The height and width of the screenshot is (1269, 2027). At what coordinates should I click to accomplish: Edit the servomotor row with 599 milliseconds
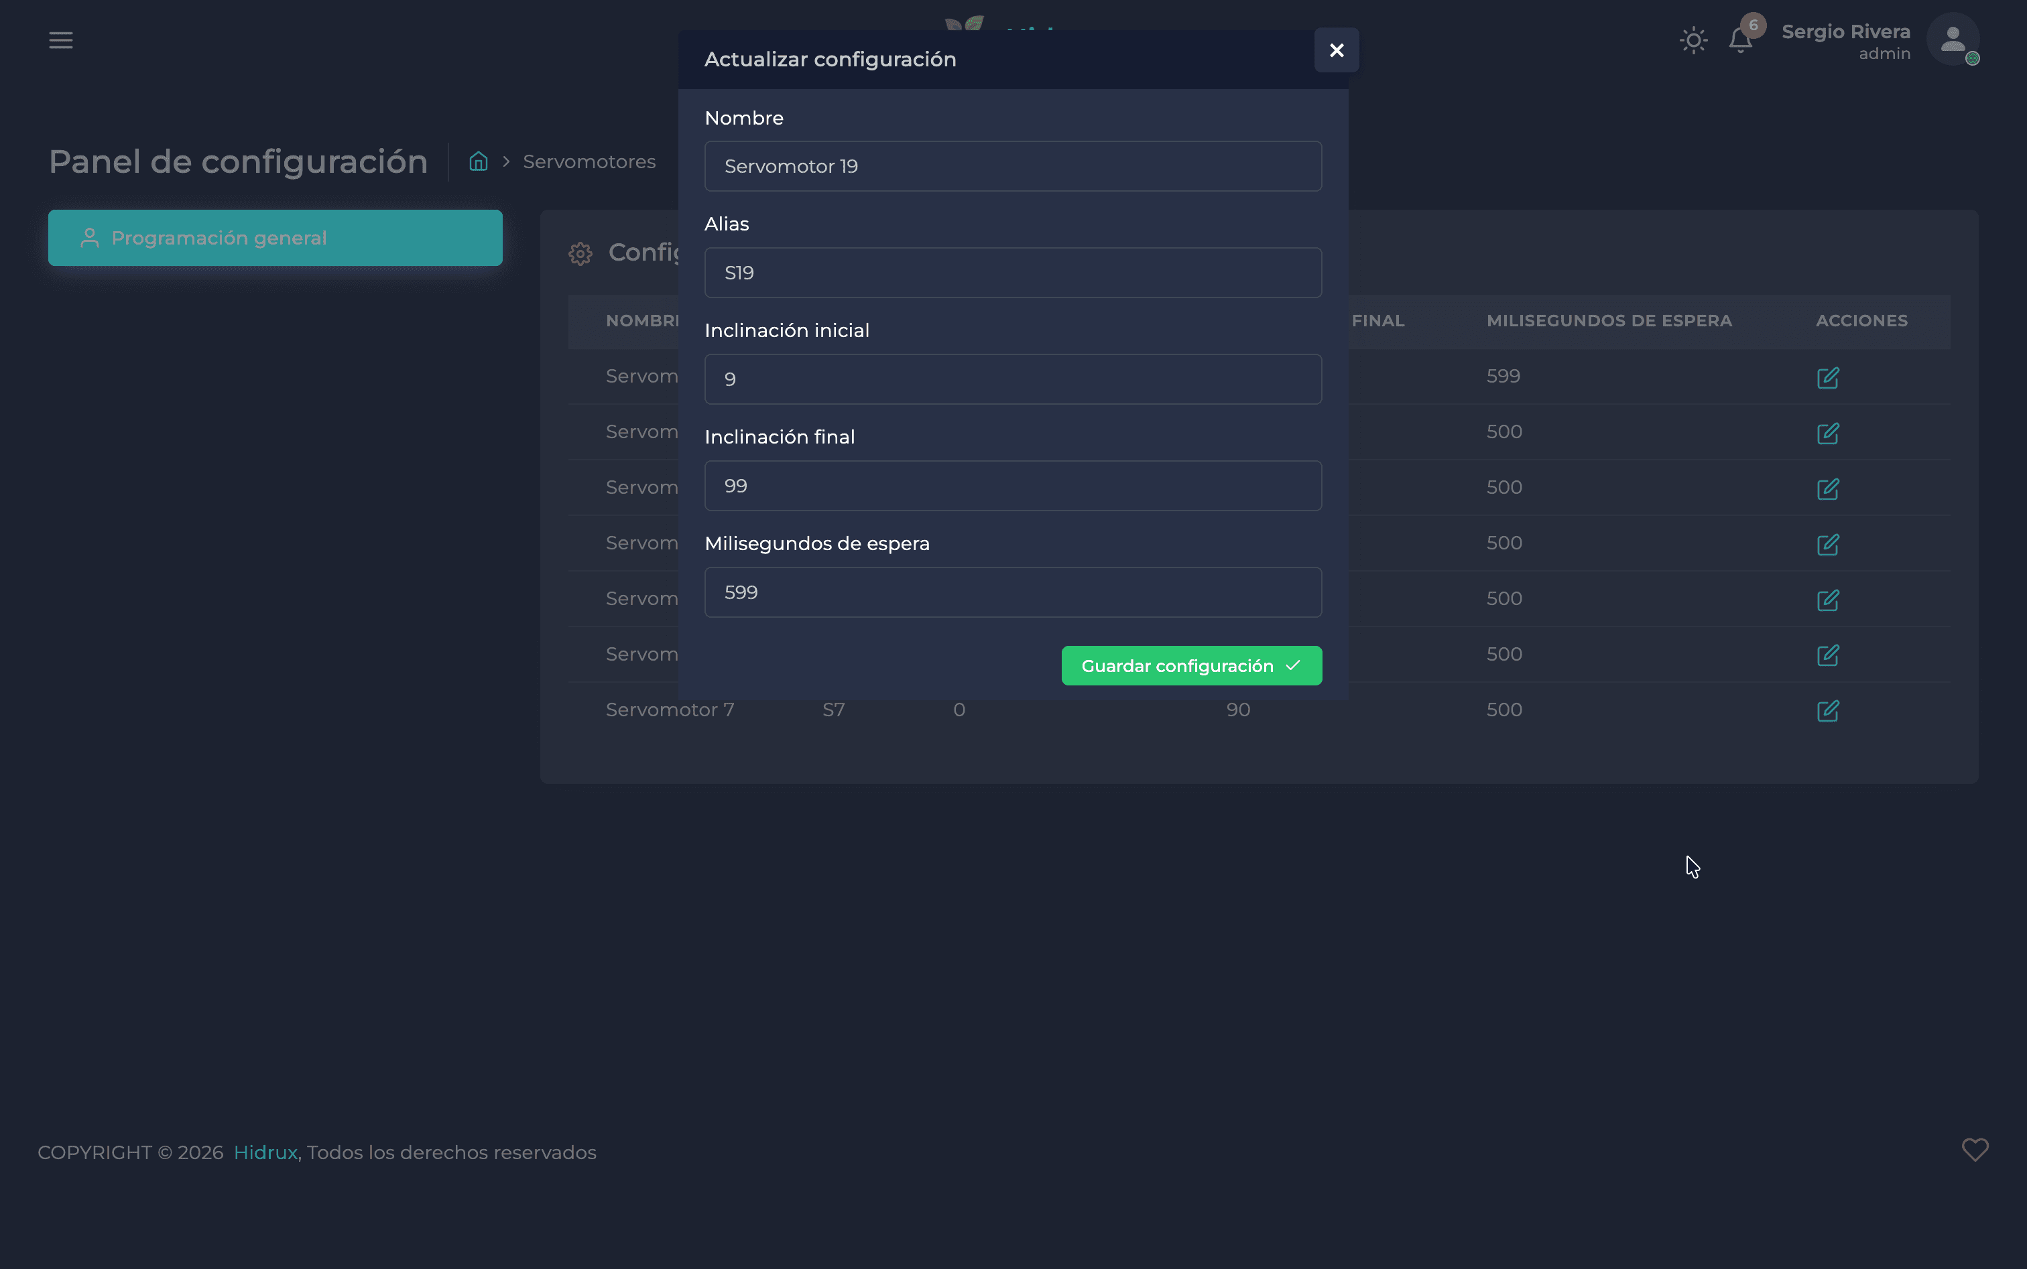click(1827, 378)
